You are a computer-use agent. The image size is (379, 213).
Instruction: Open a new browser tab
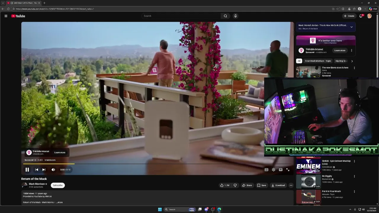tap(44, 3)
